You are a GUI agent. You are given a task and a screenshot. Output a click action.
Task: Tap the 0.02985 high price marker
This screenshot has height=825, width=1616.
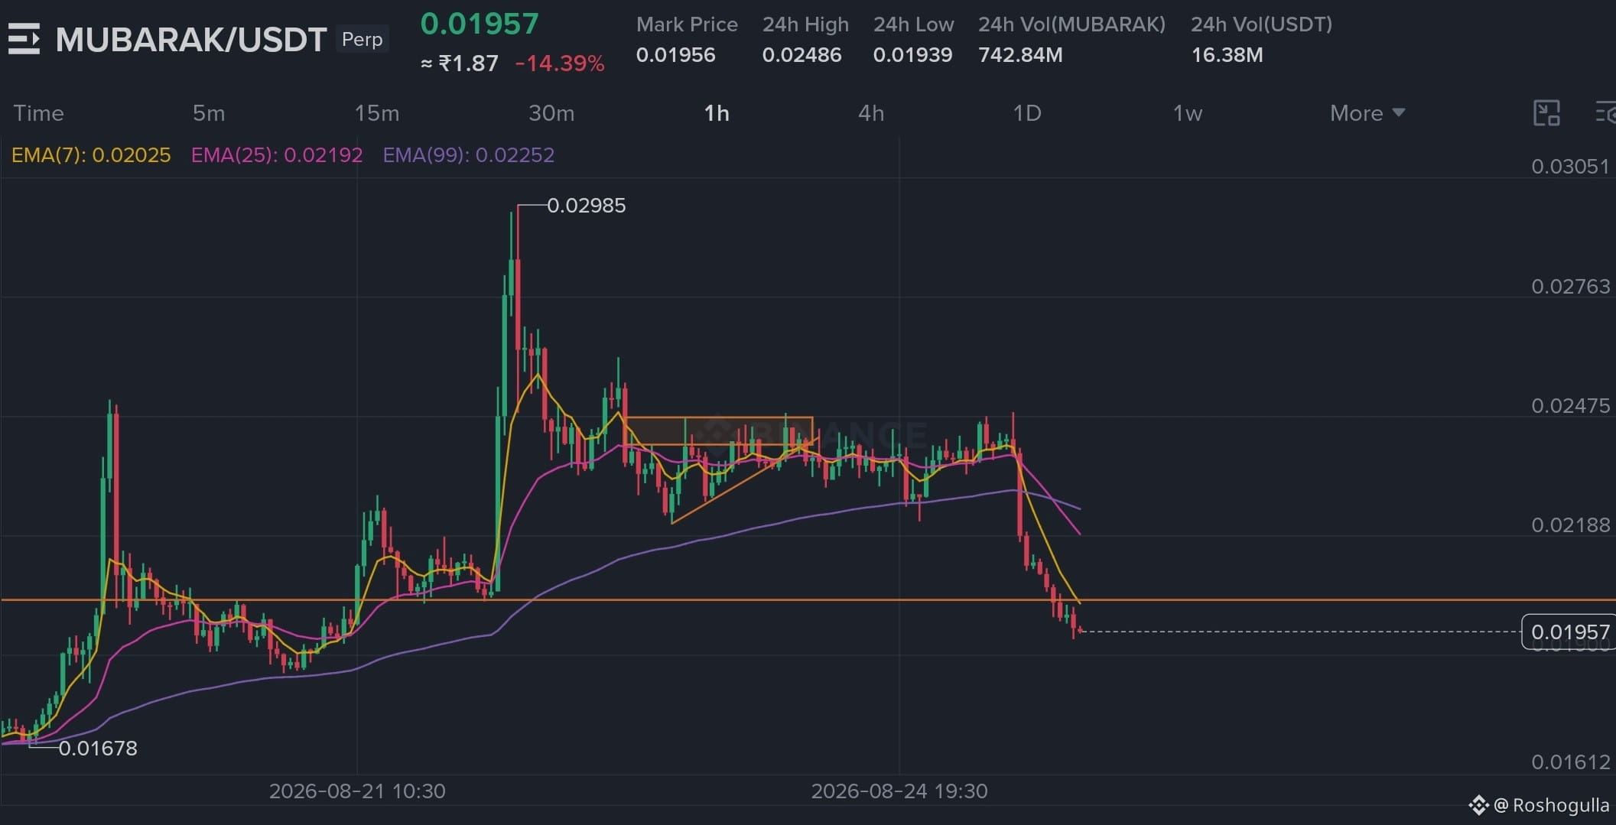point(587,206)
